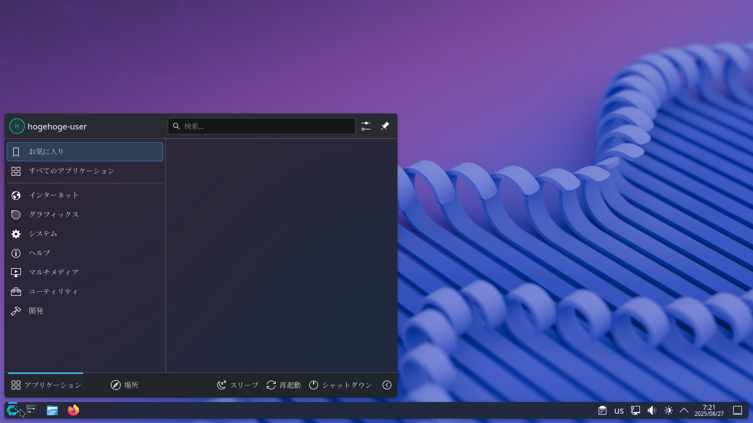Screen dimensions: 753x423
Task: Click the シャットダウン shutdown button
Action: click(340, 385)
